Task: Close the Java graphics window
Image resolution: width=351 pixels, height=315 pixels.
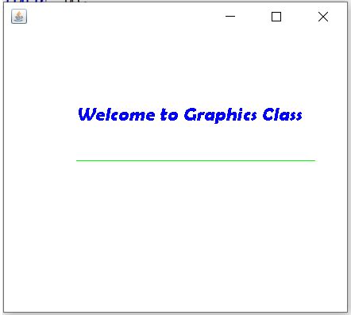Action: click(x=323, y=17)
